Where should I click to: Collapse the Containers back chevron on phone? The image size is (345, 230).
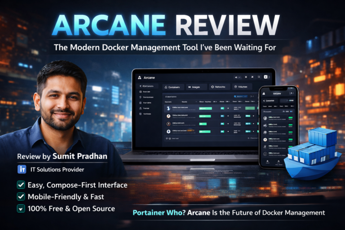point(264,101)
